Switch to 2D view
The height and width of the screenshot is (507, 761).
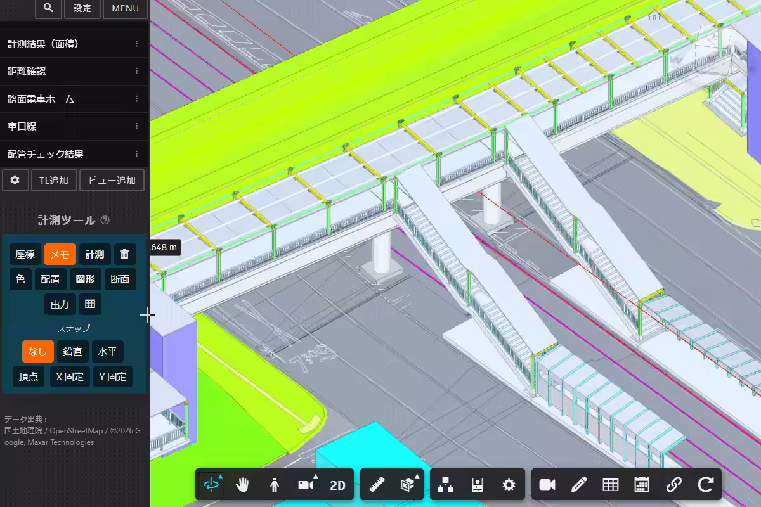pyautogui.click(x=337, y=485)
